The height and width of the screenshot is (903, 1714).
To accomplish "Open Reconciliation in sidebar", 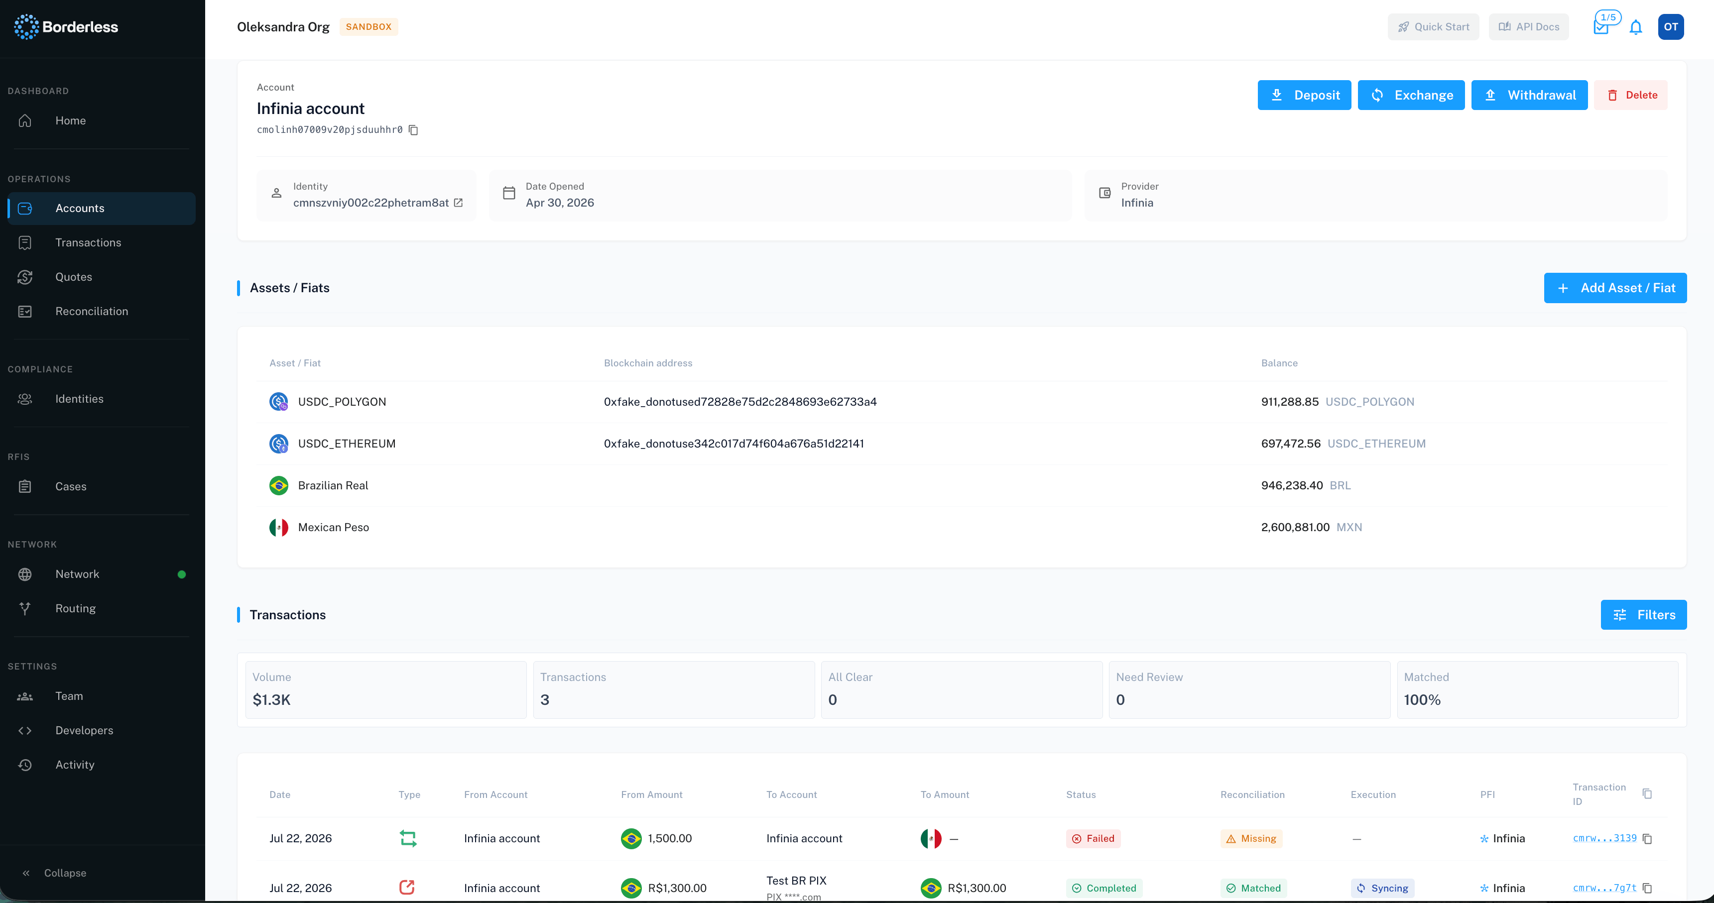I will tap(102, 311).
